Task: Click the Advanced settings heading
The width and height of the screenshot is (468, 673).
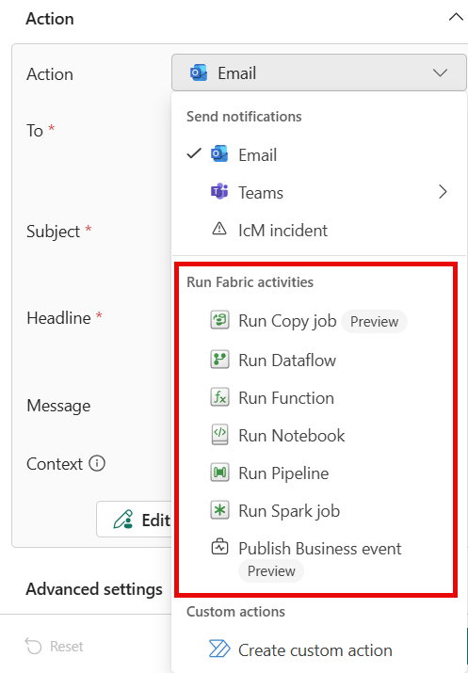Action: pos(94,589)
